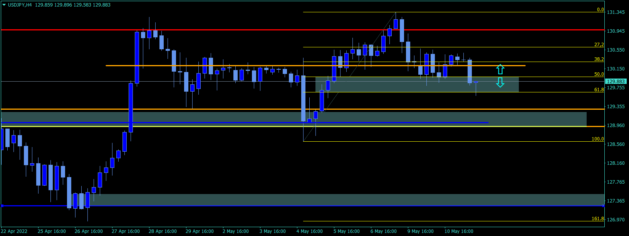Image resolution: width=629 pixels, height=236 pixels.
Task: Click time axis label 3 May 16:00
Action: click(x=273, y=231)
